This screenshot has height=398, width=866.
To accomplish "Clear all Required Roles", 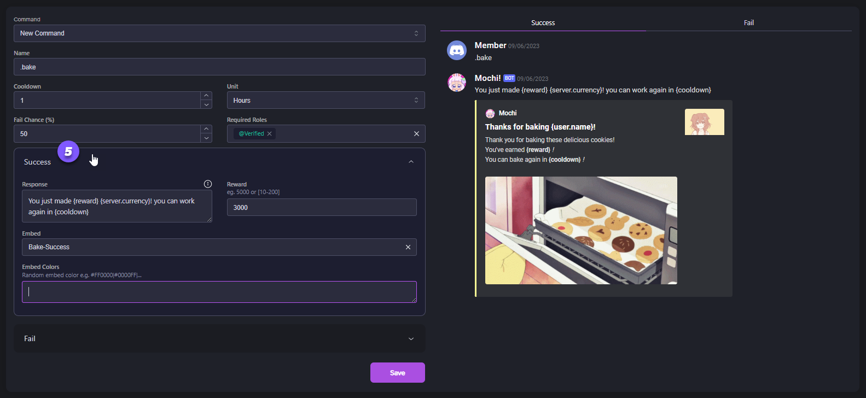I will pyautogui.click(x=416, y=134).
